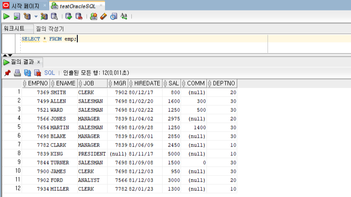Click the 7566 MGR cell in FORD's row
The width and height of the screenshot is (351, 197).
(x=118, y=180)
